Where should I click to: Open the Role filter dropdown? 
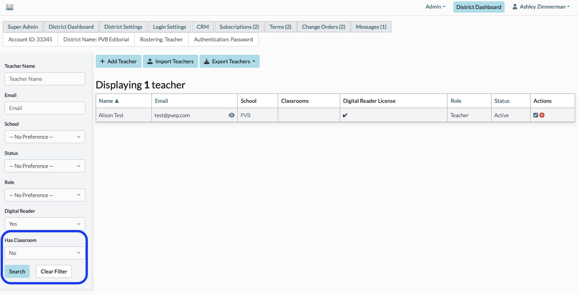click(x=45, y=195)
